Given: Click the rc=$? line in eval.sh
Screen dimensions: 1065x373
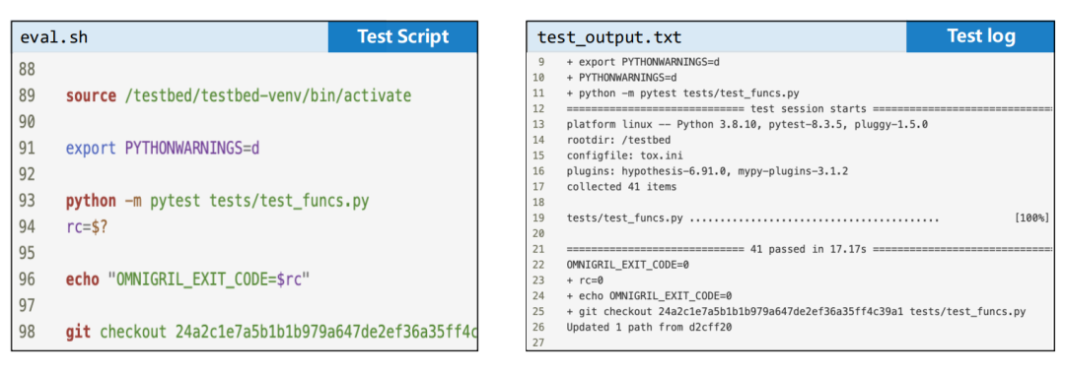Looking at the screenshot, I should pyautogui.click(x=87, y=227).
